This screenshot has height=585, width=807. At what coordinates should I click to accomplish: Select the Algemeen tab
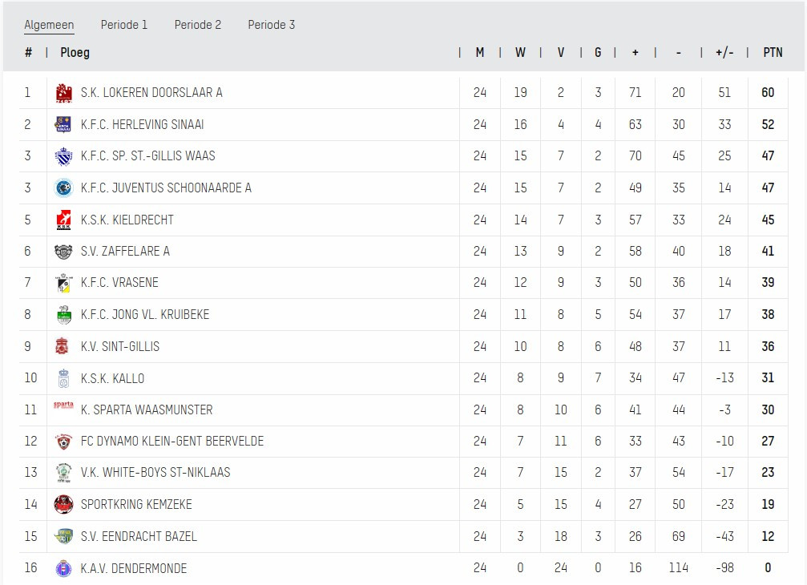pyautogui.click(x=49, y=25)
